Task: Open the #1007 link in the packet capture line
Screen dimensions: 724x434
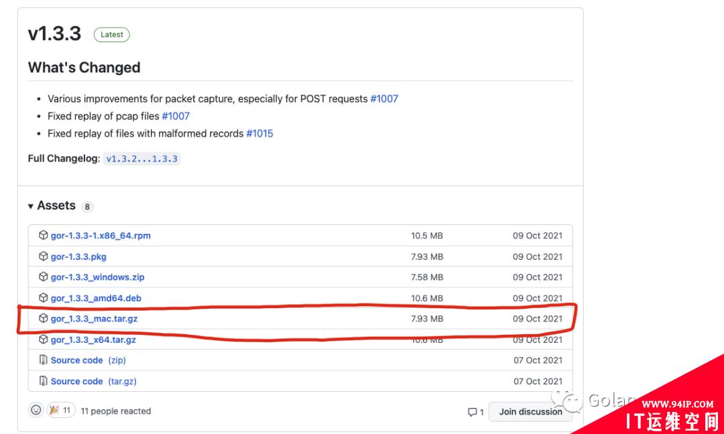Action: [x=384, y=98]
